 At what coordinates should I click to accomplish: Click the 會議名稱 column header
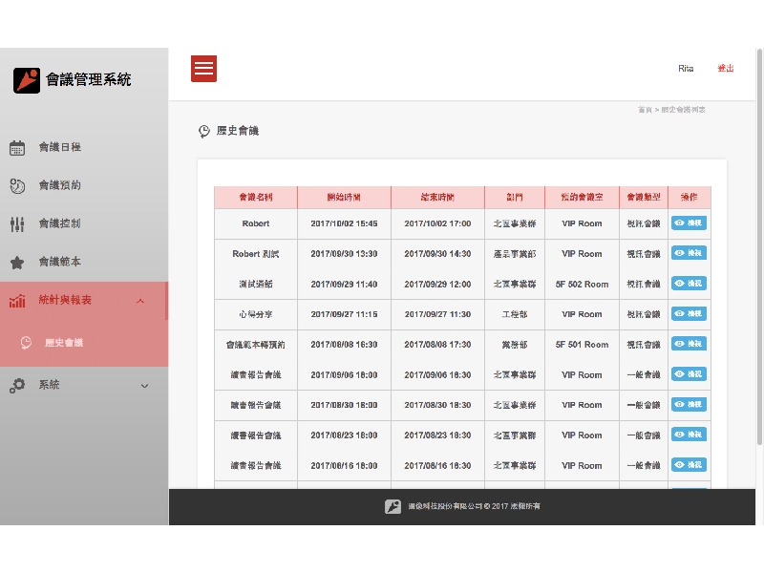pos(255,197)
